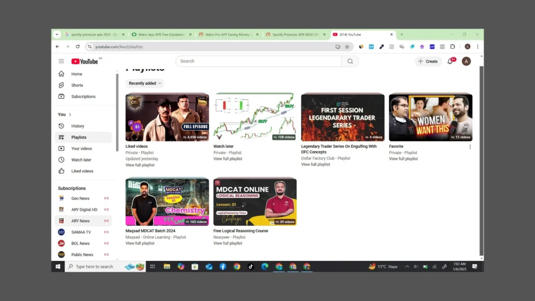Open the three-dot menu for Favorite playlist
The height and width of the screenshot is (301, 535).
pyautogui.click(x=470, y=147)
